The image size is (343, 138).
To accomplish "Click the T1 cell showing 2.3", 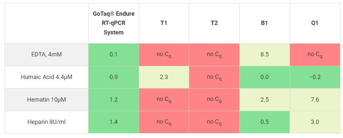I will click(164, 77).
